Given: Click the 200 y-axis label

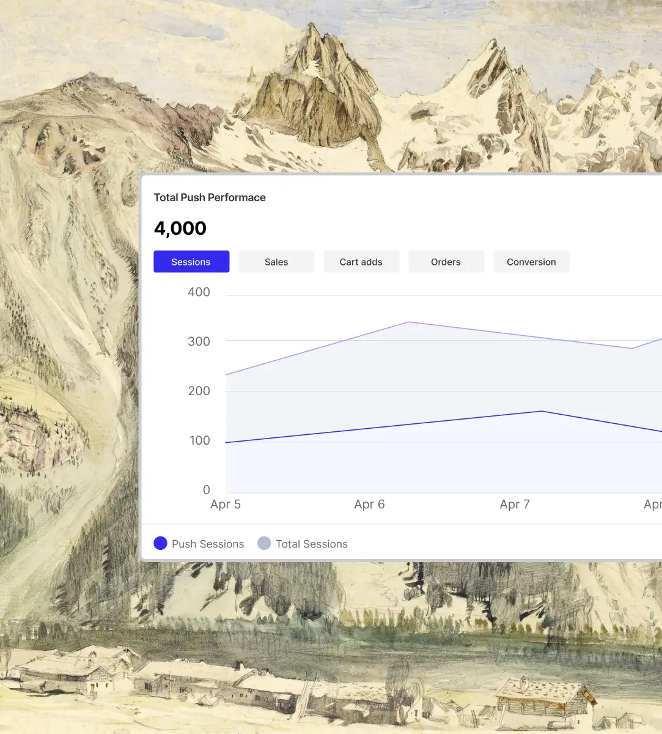Looking at the screenshot, I should point(199,391).
